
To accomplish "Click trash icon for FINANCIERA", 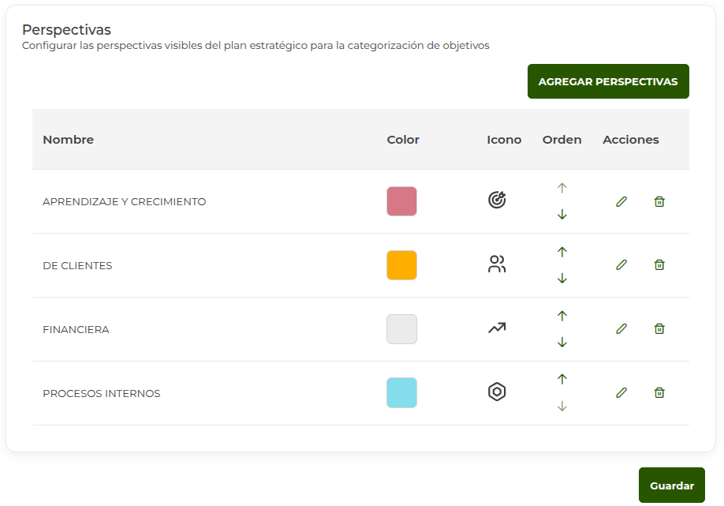I will [x=659, y=329].
